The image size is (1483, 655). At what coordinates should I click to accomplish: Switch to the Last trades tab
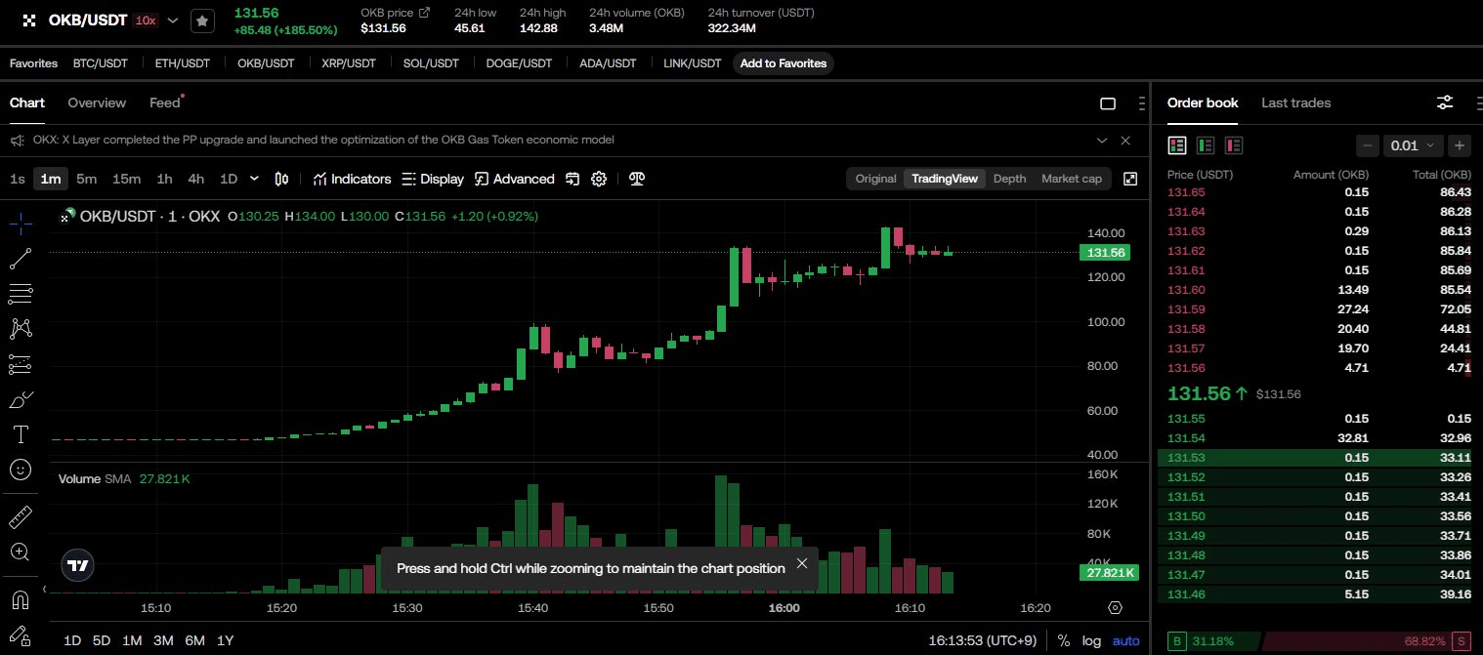(1295, 102)
